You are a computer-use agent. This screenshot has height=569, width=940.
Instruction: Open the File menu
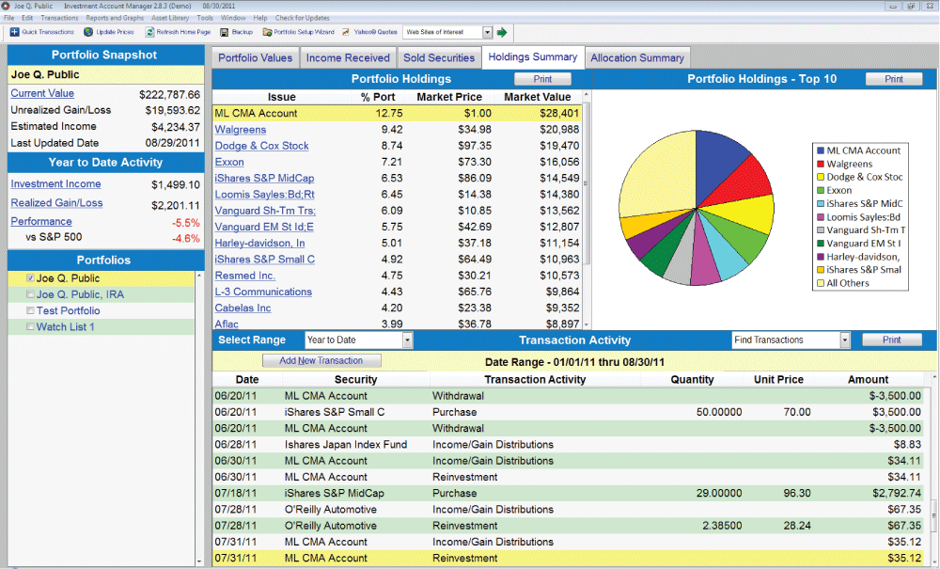[x=9, y=18]
